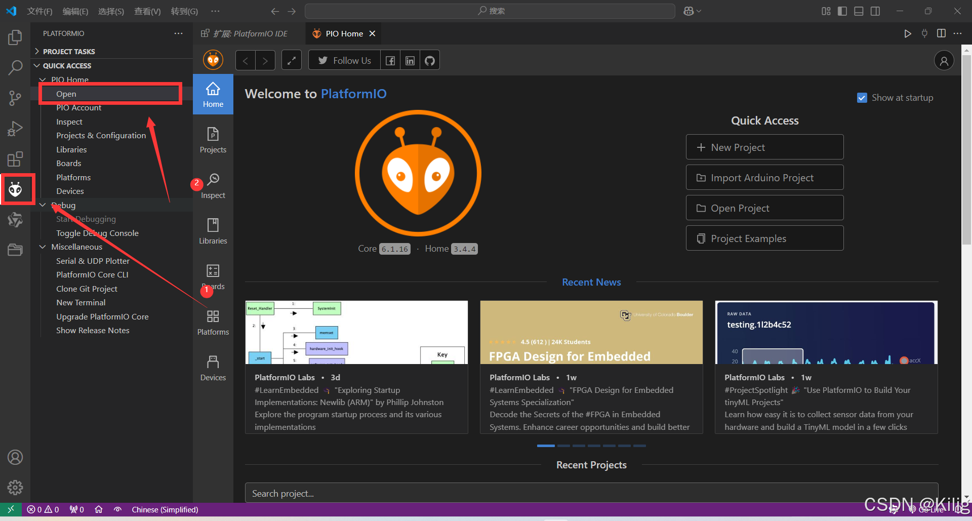Open the PIO account profile icon

944,61
